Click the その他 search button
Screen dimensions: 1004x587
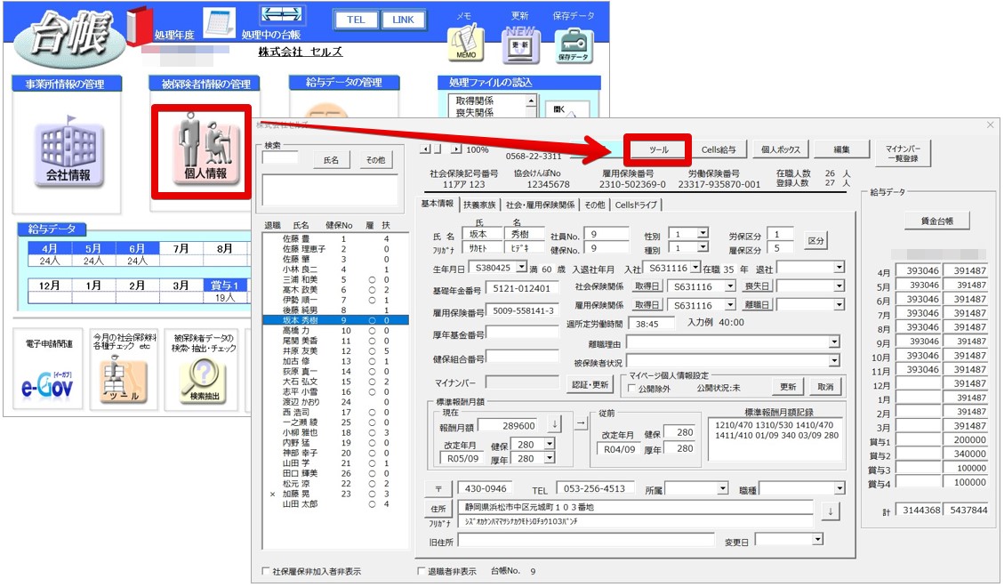(x=375, y=160)
